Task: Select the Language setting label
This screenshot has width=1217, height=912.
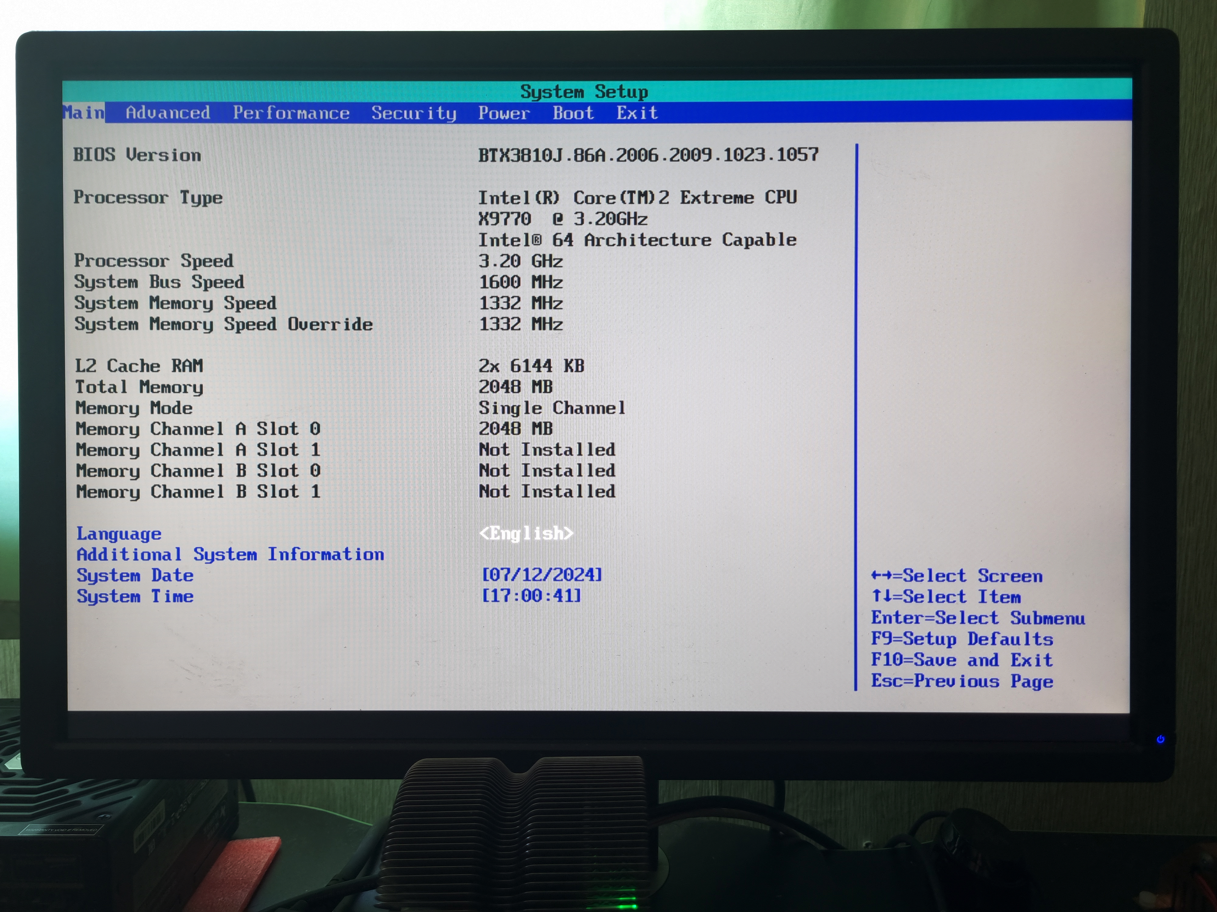Action: (119, 534)
